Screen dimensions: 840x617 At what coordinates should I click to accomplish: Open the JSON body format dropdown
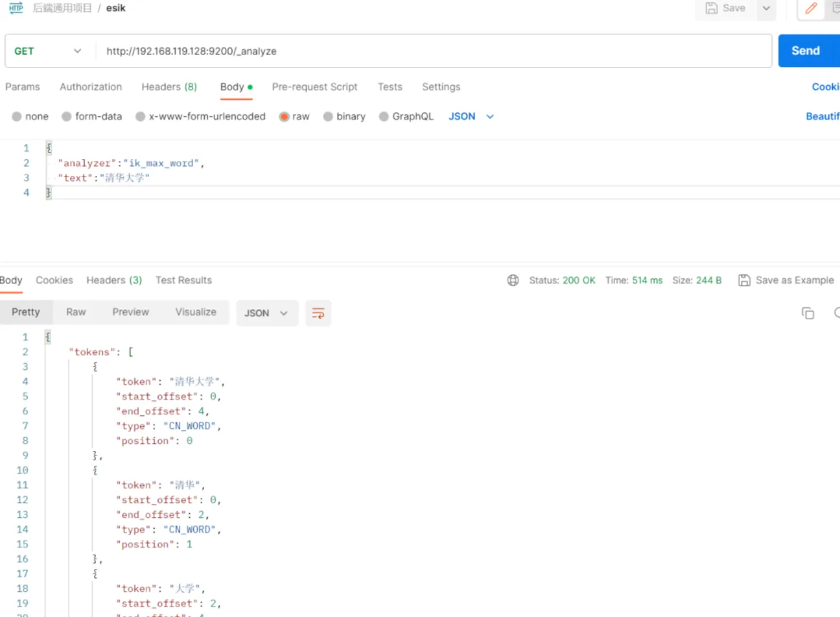tap(471, 117)
